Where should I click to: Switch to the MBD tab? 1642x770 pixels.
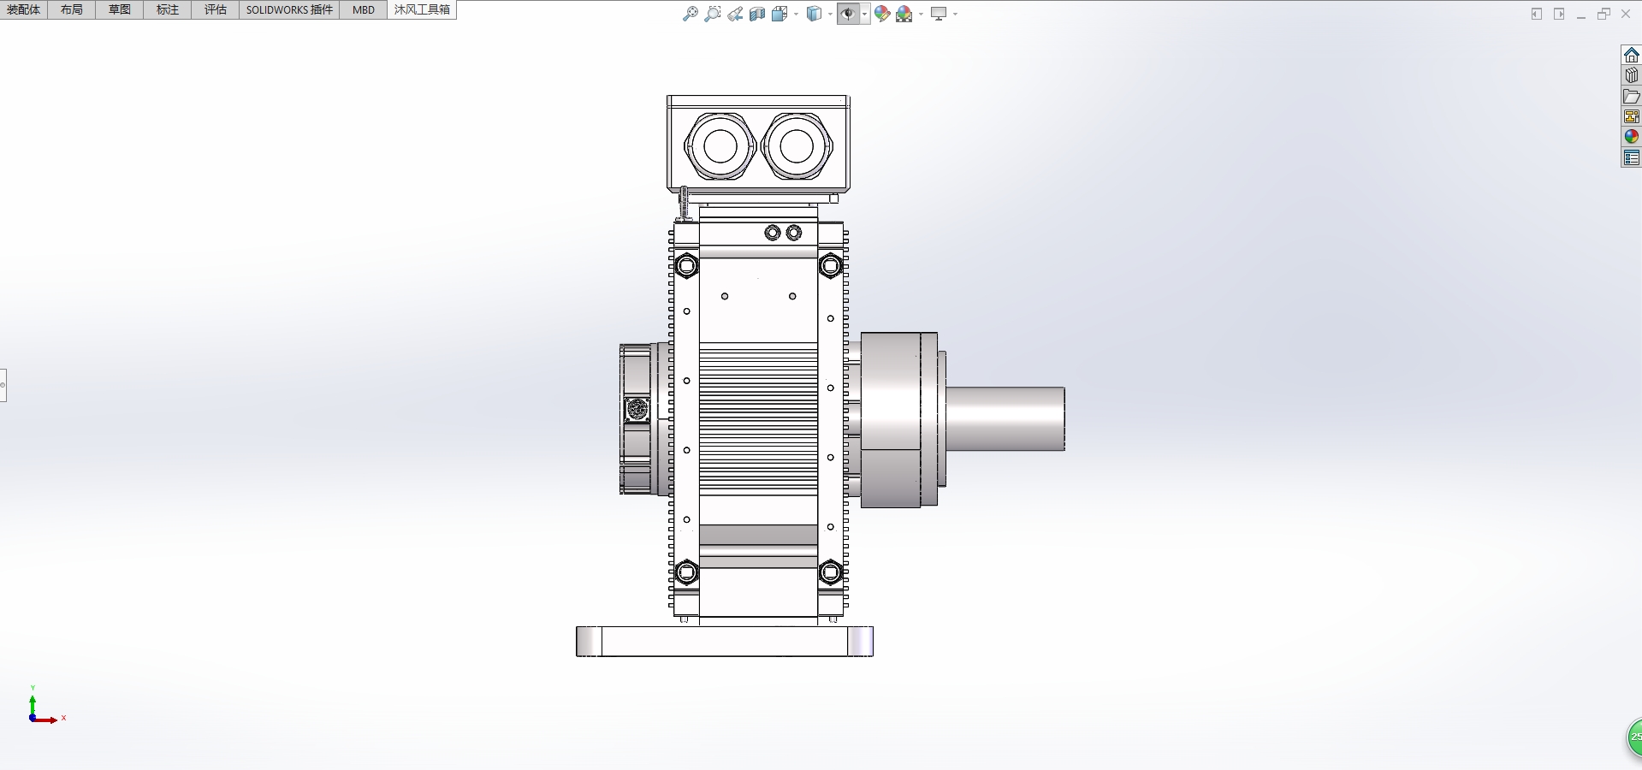tap(364, 9)
